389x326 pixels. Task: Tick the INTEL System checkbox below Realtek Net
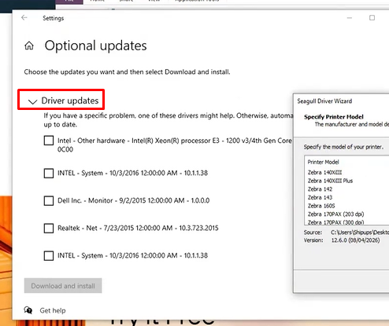pyautogui.click(x=49, y=255)
